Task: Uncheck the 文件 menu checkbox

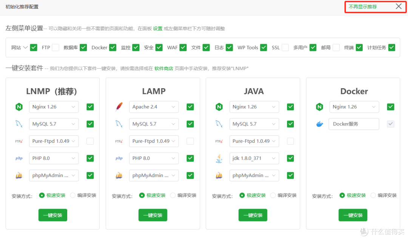Action: (206, 47)
